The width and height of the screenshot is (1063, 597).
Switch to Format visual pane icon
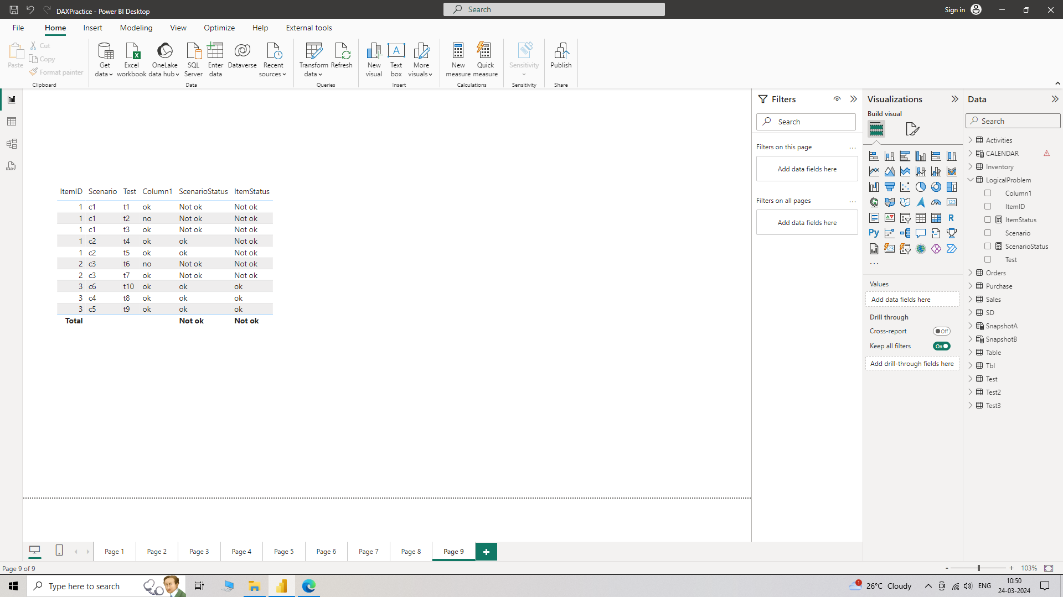tap(912, 129)
